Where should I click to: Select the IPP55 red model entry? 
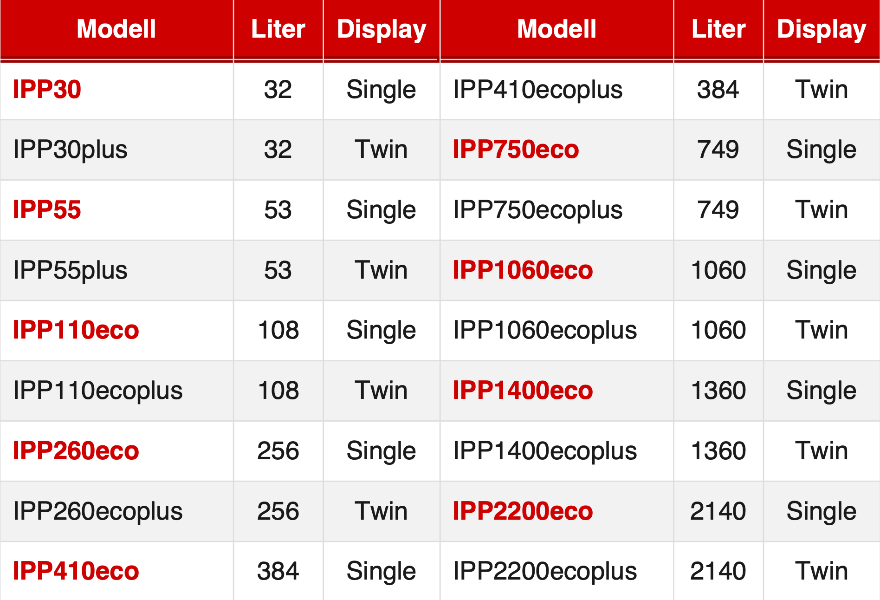coord(47,209)
